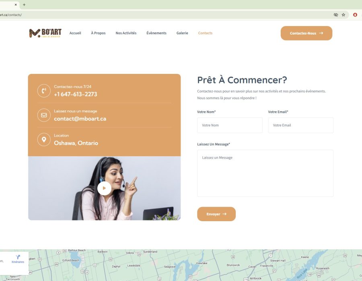The image size is (362, 281).
Task: Click the M.BO'ART logo
Action: (45, 33)
